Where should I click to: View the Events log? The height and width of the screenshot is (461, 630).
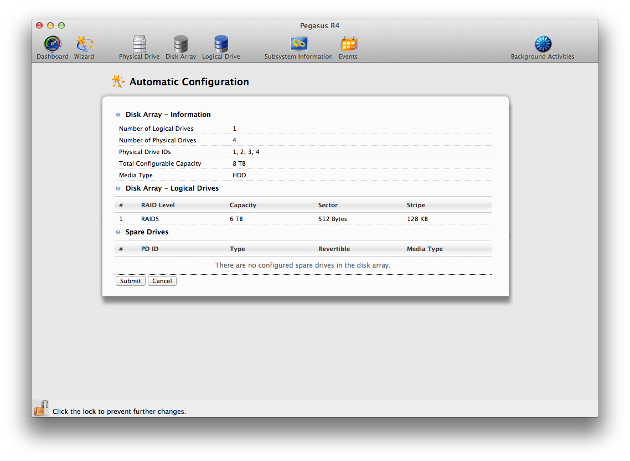[348, 47]
